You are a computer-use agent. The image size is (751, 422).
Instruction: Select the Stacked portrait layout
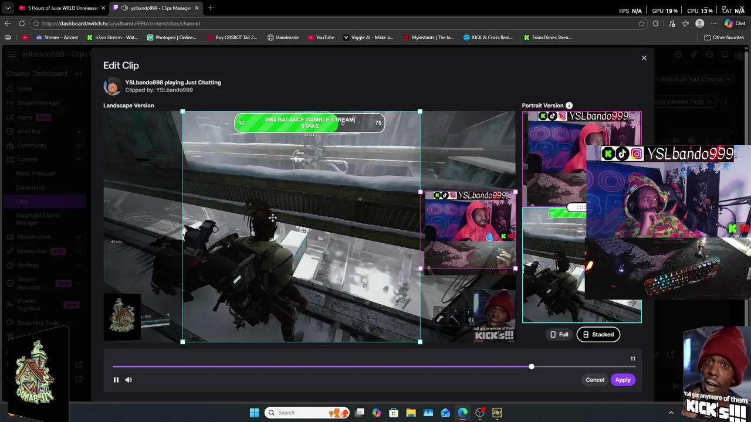coord(598,335)
